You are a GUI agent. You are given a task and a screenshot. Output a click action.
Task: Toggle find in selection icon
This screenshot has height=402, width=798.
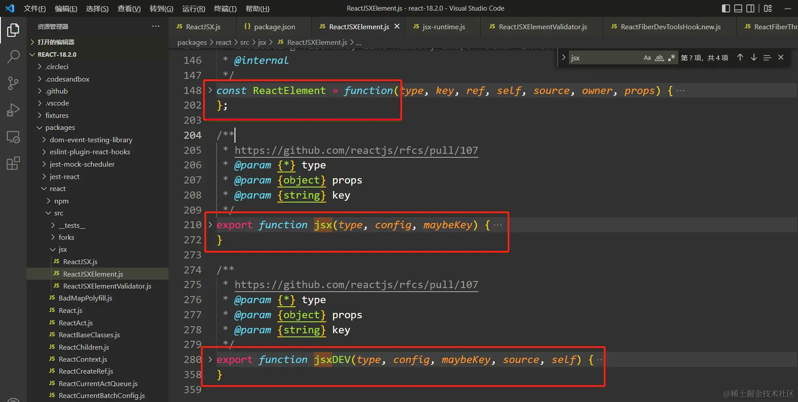point(767,58)
